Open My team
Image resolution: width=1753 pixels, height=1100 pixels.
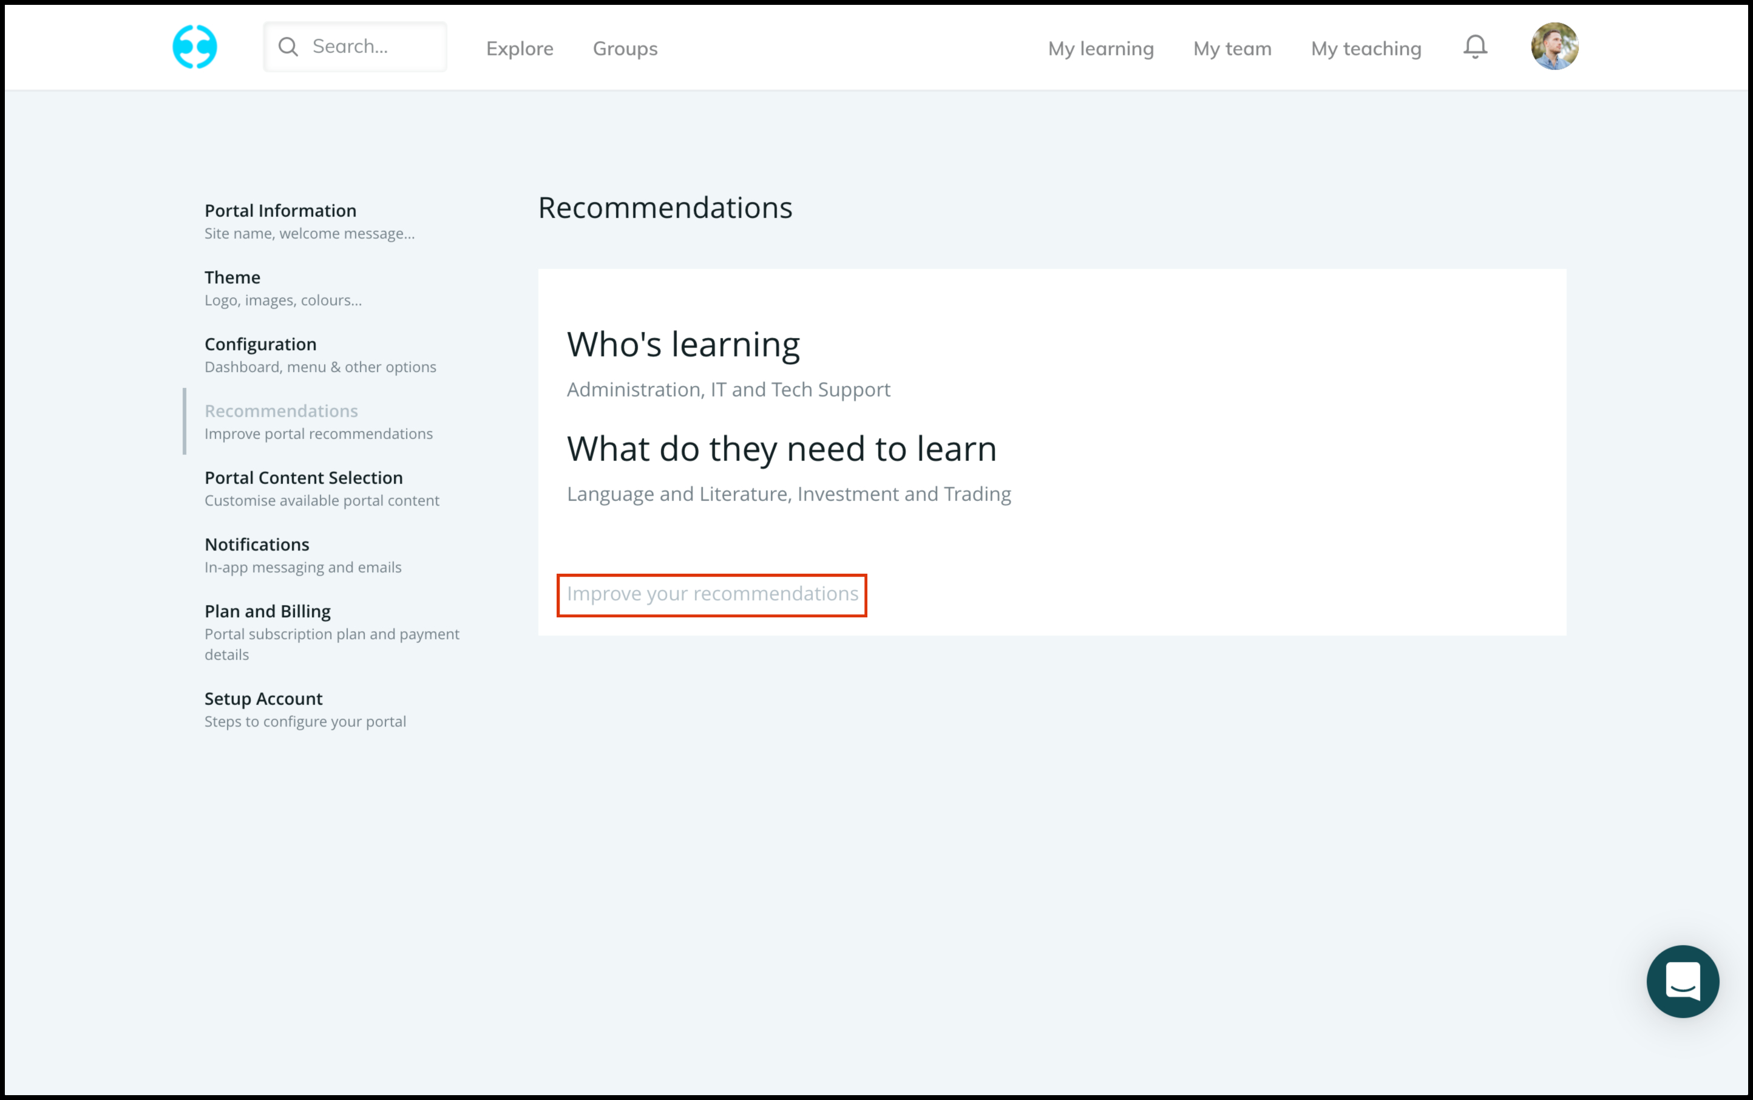[1232, 49]
